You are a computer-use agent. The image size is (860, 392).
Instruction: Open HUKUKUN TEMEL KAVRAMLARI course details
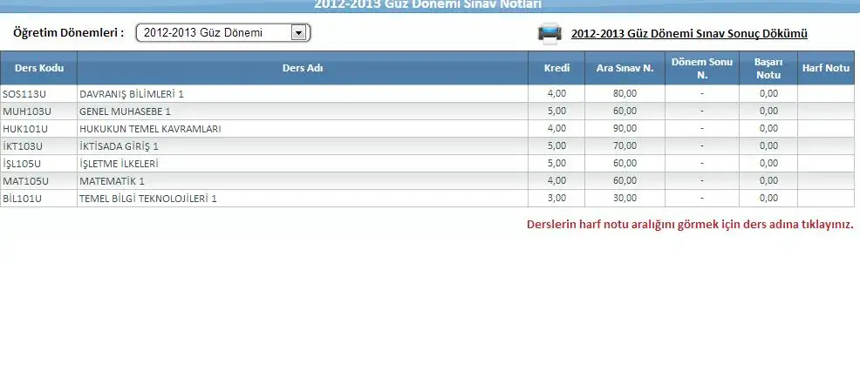click(150, 129)
